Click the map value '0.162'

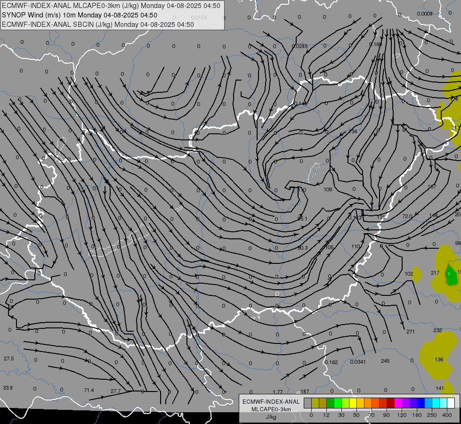[x=332, y=362]
